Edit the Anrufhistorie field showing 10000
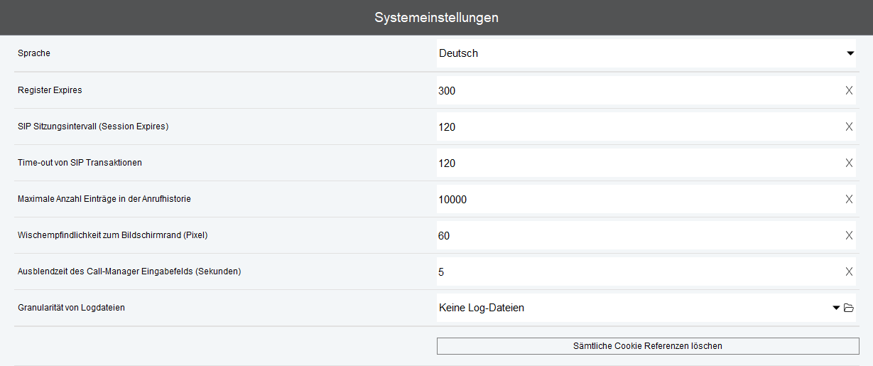 pyautogui.click(x=632, y=200)
